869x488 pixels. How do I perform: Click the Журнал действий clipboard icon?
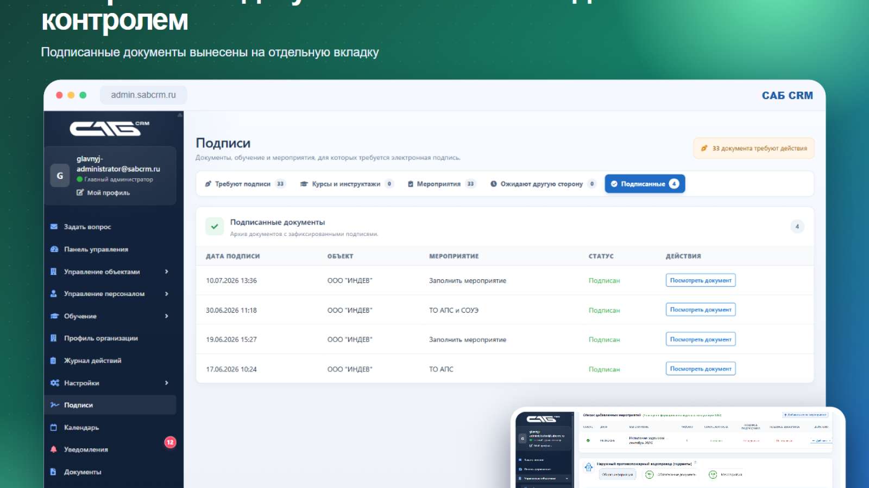53,361
